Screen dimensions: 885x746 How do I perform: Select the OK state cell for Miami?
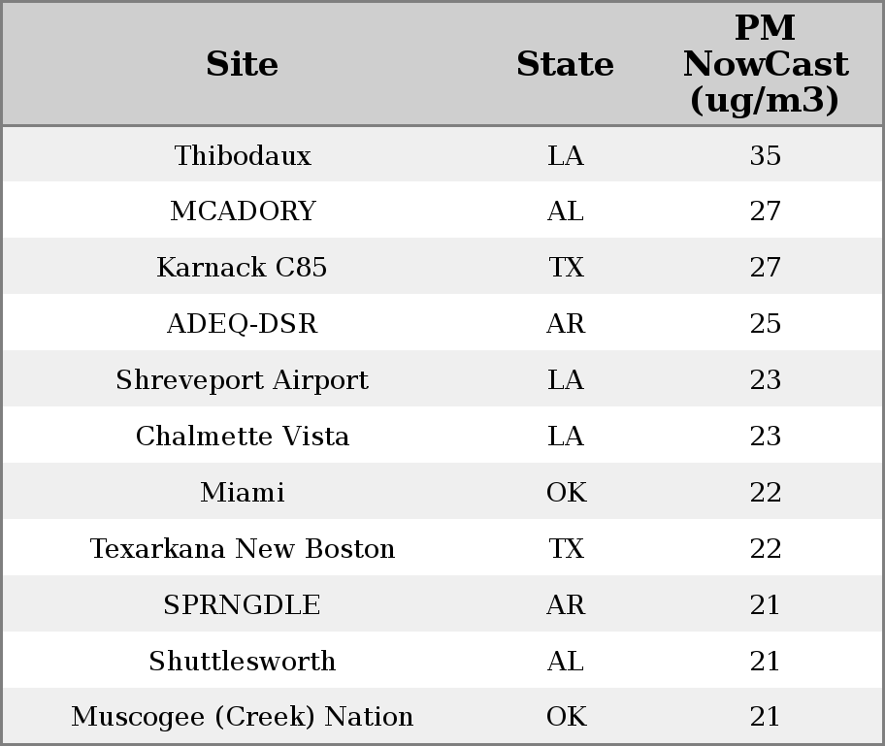566,493
